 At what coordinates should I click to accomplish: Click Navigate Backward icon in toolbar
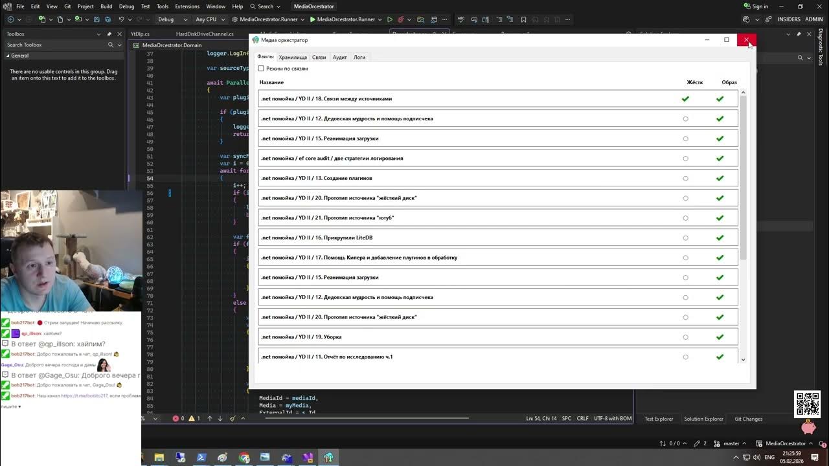point(10,19)
